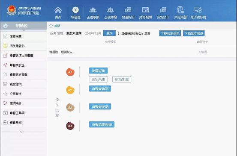
Task: Select the 增值税一般纳税人 declaration row
Action: (x=142, y=52)
